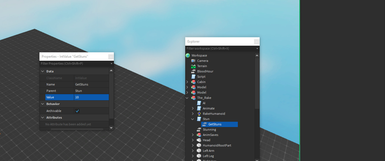Viewport: 385px width, 161px height.
Task: Click the Left Leg part icon
Action: pos(199,156)
